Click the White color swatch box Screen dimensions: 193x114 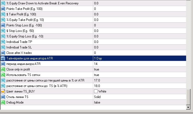click(96, 91)
